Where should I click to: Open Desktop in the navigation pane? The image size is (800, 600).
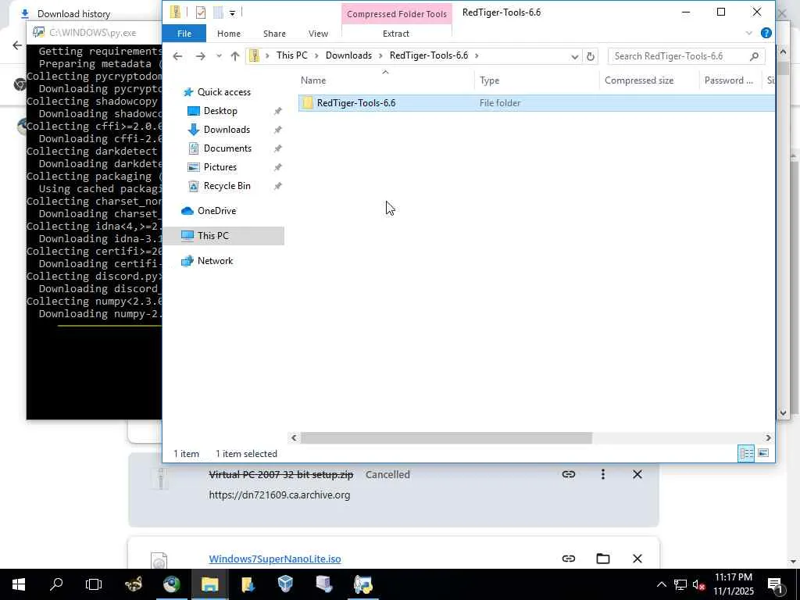220,111
